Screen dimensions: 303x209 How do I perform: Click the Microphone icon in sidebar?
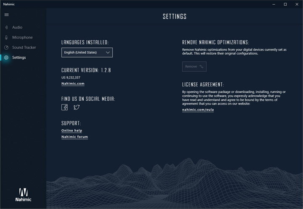[6, 37]
